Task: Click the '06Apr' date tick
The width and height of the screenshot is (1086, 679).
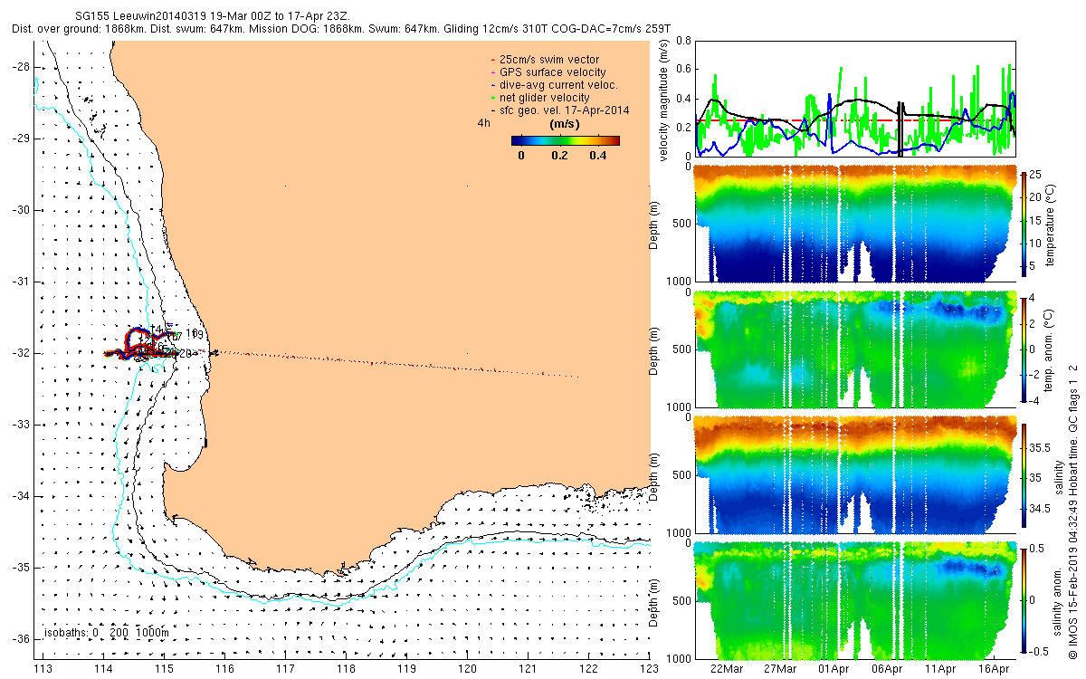Action: tap(888, 669)
